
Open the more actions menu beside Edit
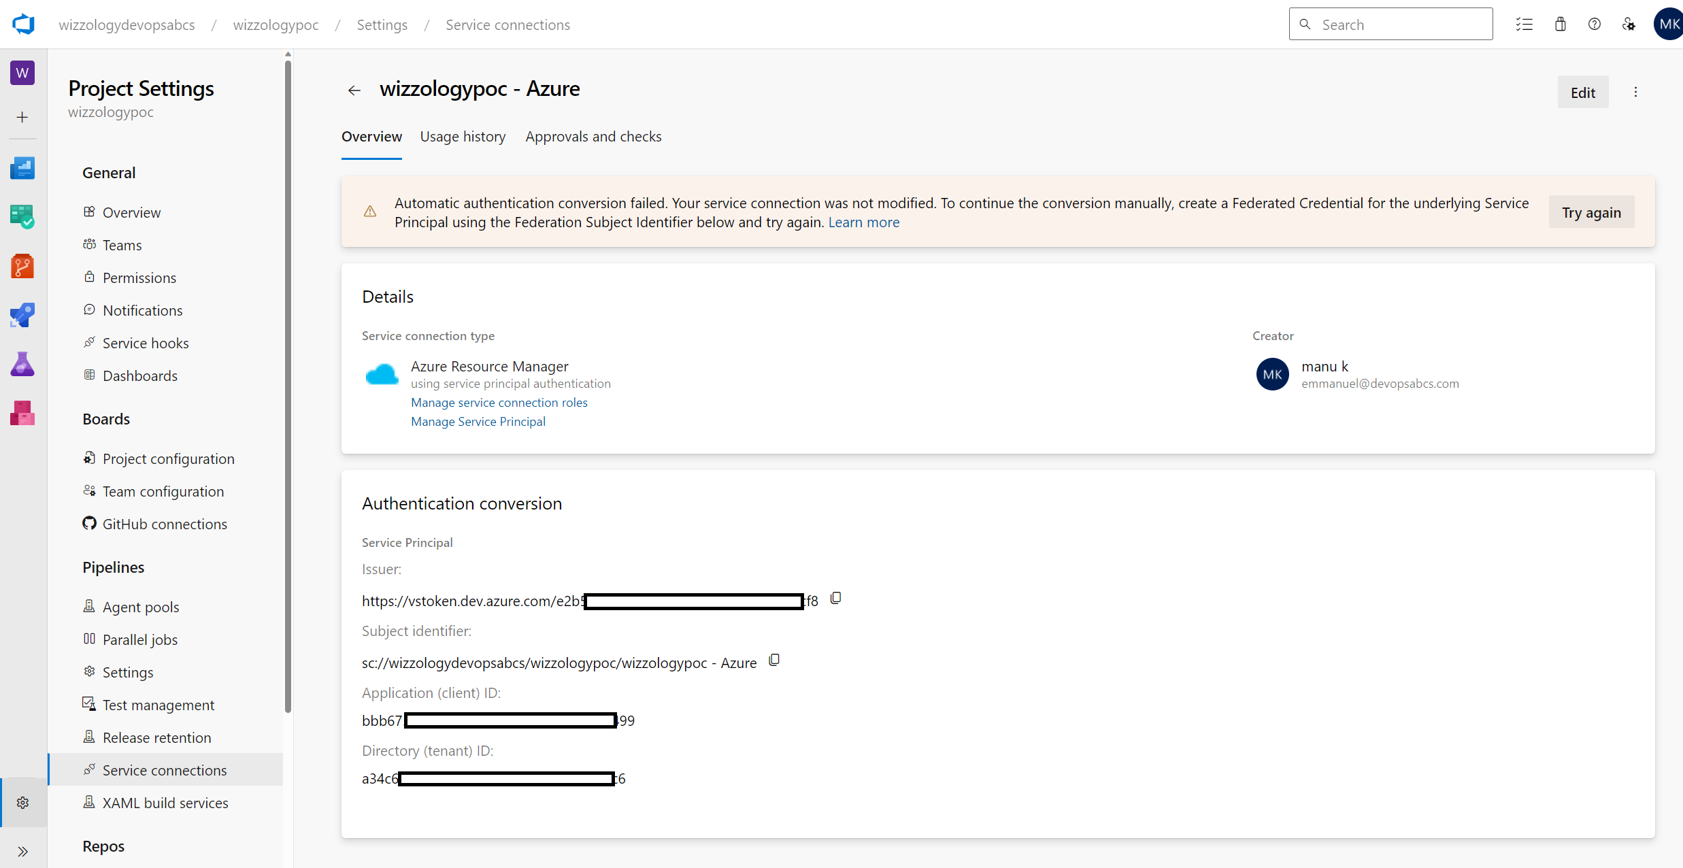1635,93
